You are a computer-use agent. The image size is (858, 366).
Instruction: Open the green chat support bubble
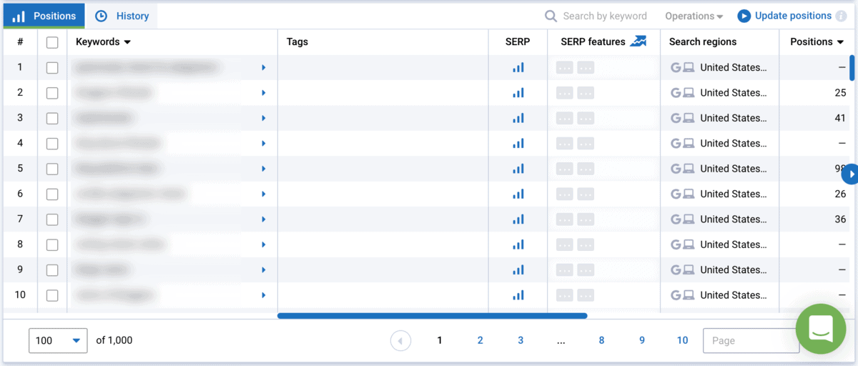(x=820, y=329)
